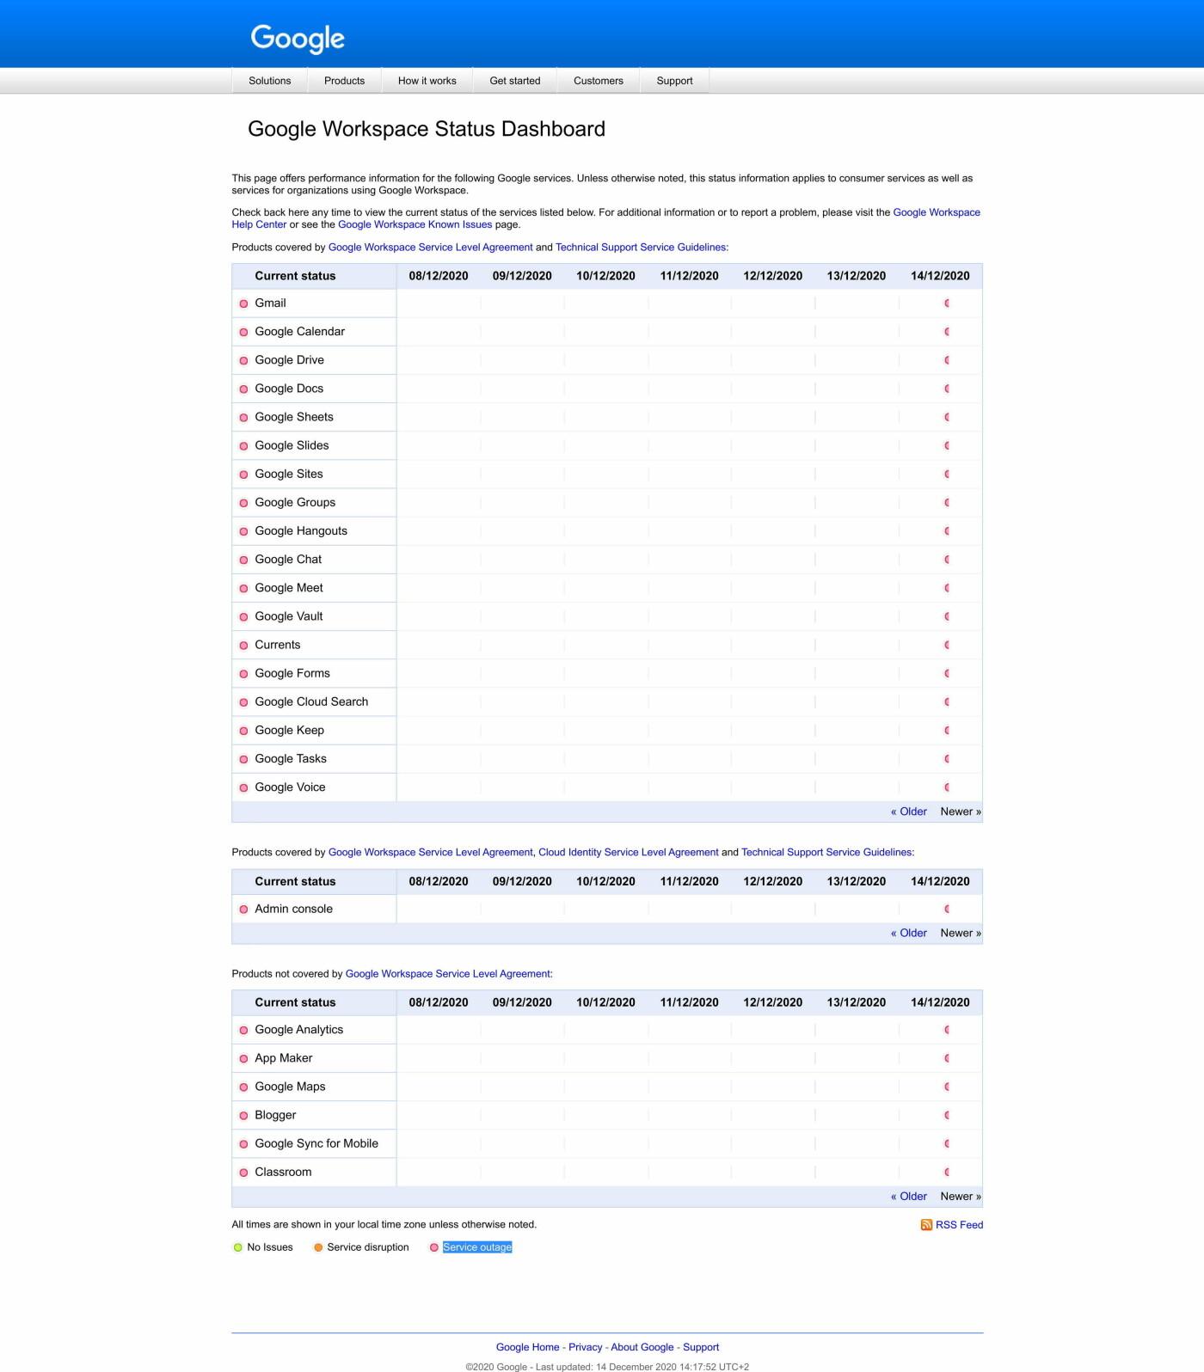Open Cloud Identity Service Level Agreement link
Viewport: 1204px width, 1372px height.
click(x=629, y=852)
